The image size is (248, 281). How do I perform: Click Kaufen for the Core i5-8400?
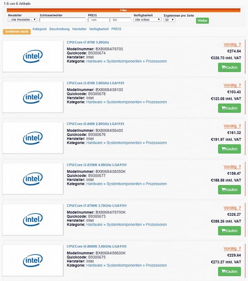coord(229,149)
